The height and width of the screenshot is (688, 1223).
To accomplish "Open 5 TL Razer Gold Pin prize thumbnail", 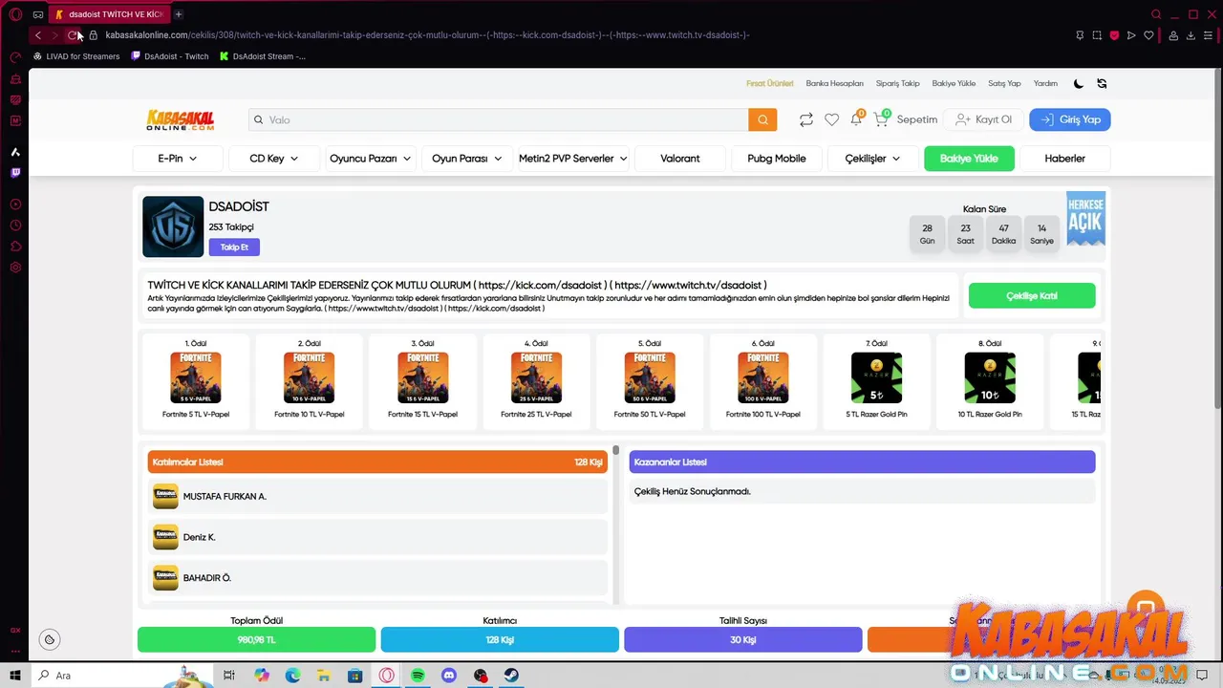I will [x=876, y=377].
